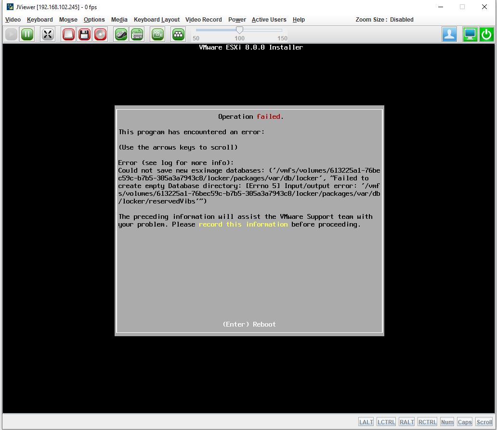Toggle the LALT key indicator
The image size is (497, 430).
pos(366,422)
